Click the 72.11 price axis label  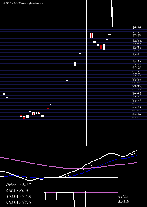137,61
